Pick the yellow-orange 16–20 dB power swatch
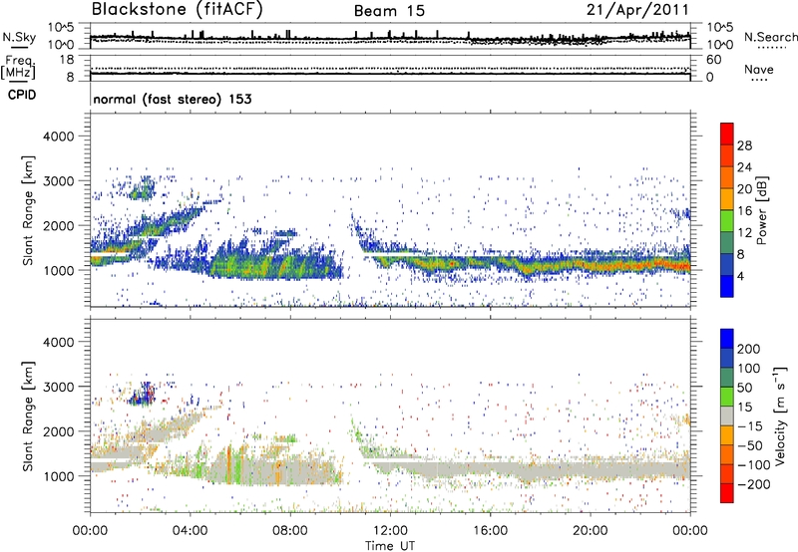Screen dimensions: 798x552 point(727,199)
